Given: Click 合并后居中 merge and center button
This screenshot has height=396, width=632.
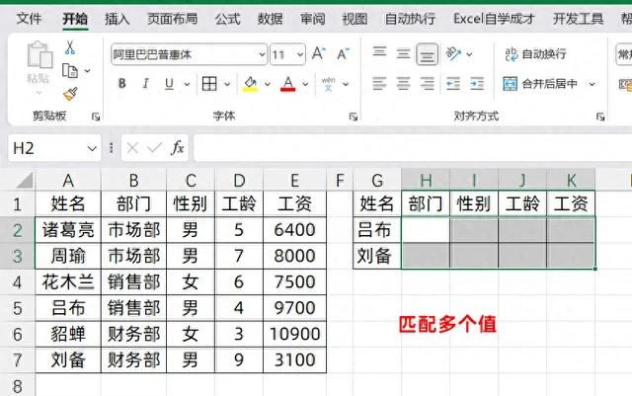Looking at the screenshot, I should [540, 84].
